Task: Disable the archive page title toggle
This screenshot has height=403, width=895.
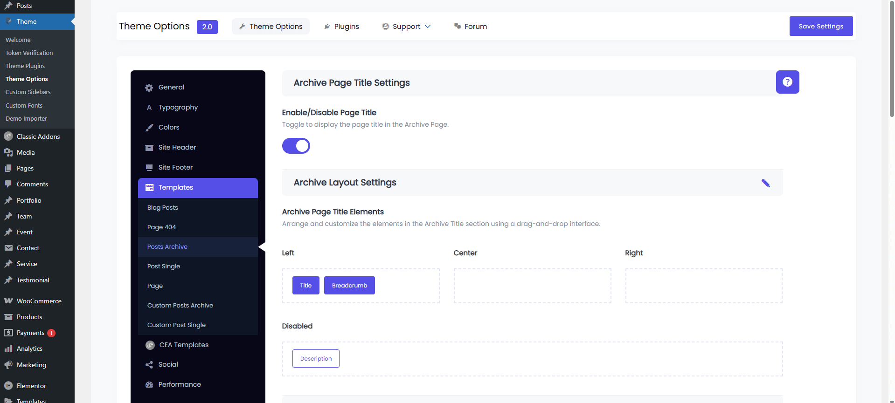Action: (x=296, y=146)
